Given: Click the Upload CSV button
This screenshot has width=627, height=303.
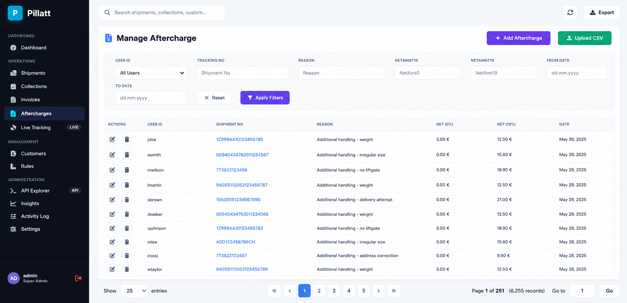Looking at the screenshot, I should click(x=585, y=38).
